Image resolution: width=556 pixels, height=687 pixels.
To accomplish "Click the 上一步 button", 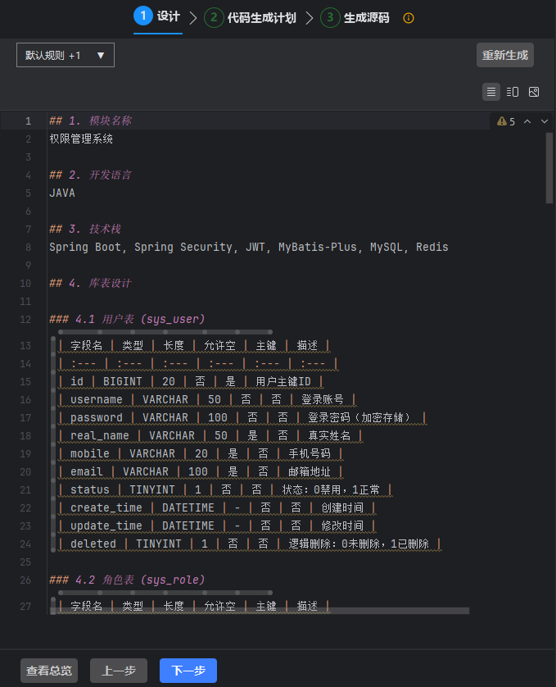I will pyautogui.click(x=119, y=671).
